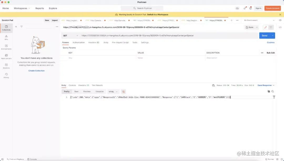Show response Headers (9) tab
Screen dimensions: 284x161
click(84, 85)
